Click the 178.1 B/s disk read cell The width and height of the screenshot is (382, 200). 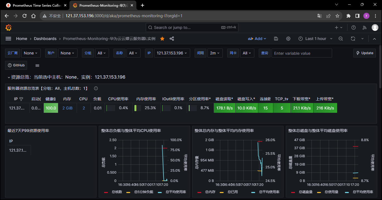click(x=224, y=108)
